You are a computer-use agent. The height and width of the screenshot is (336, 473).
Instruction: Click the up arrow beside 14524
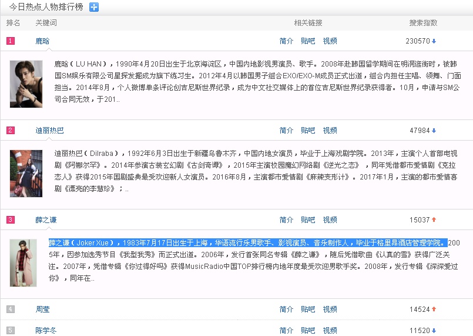tap(434, 309)
